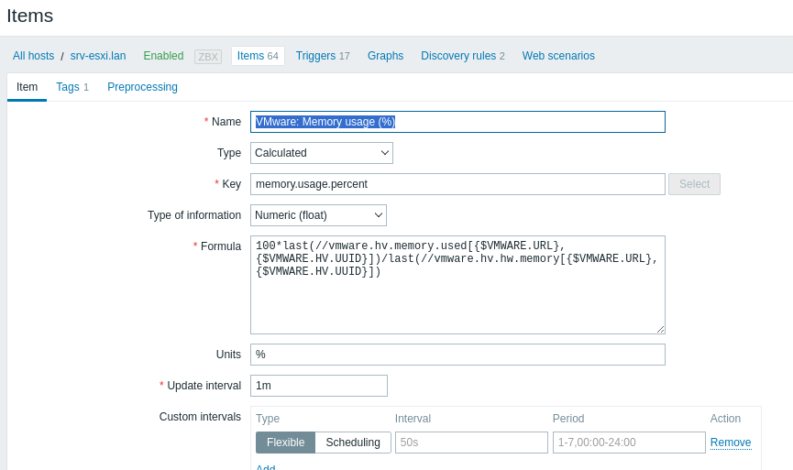
Task: Navigate to the Graphs link
Action: click(x=385, y=56)
